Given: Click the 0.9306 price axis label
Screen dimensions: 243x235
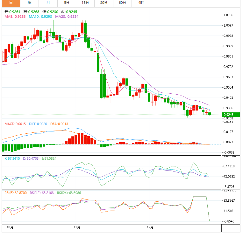Looking at the screenshot, I should pyautogui.click(x=228, y=108).
